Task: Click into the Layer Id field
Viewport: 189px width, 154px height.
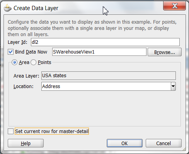Action: click(x=105, y=42)
